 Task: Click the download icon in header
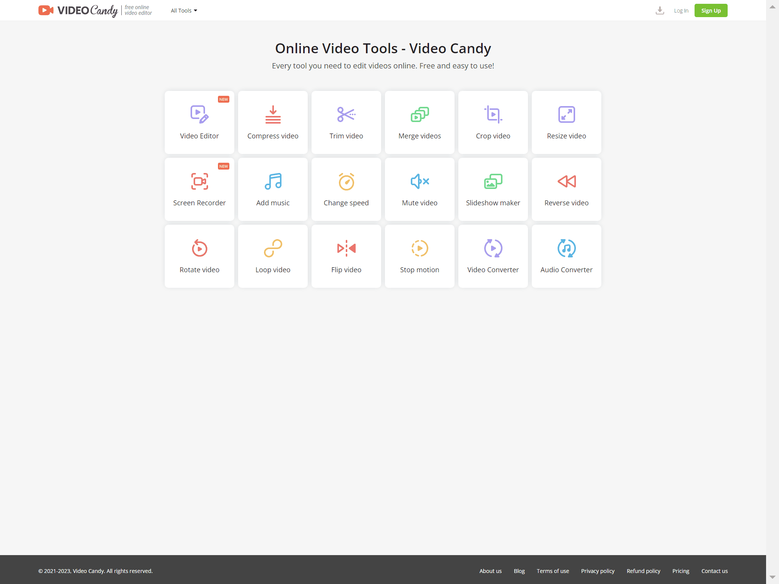coord(660,11)
